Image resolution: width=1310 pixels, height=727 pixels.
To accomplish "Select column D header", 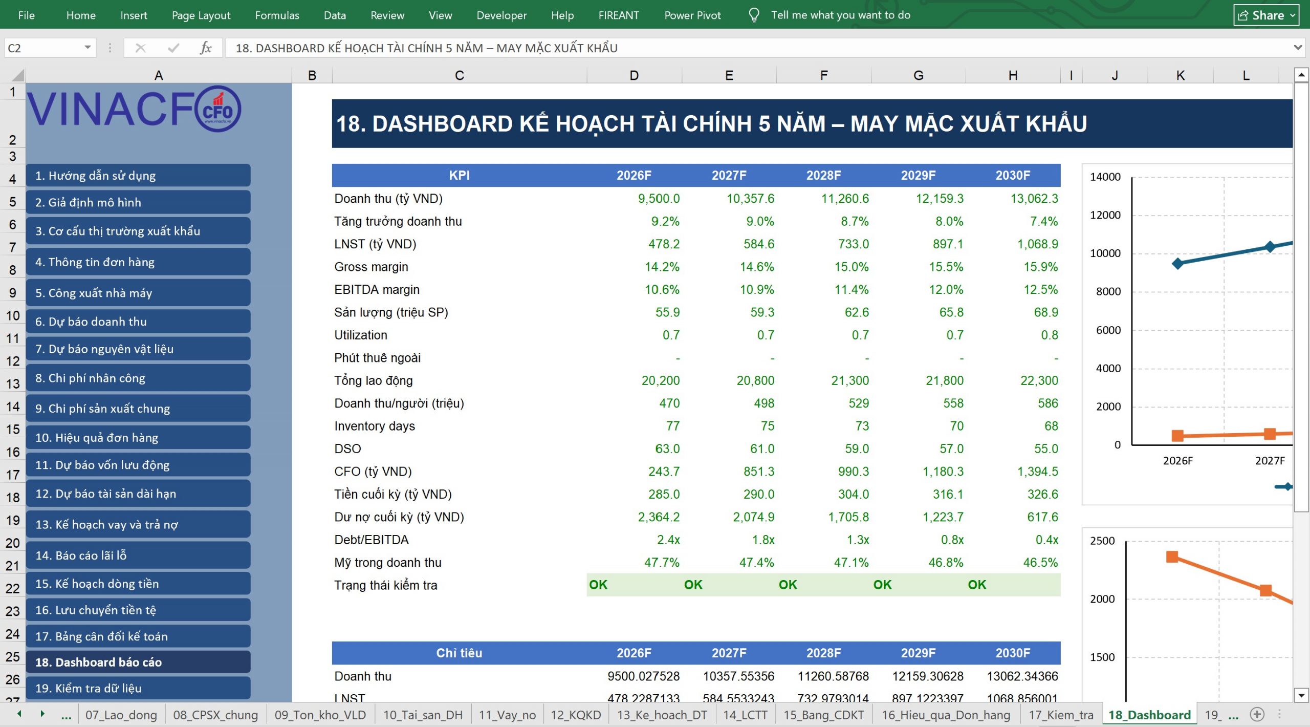I will point(634,76).
